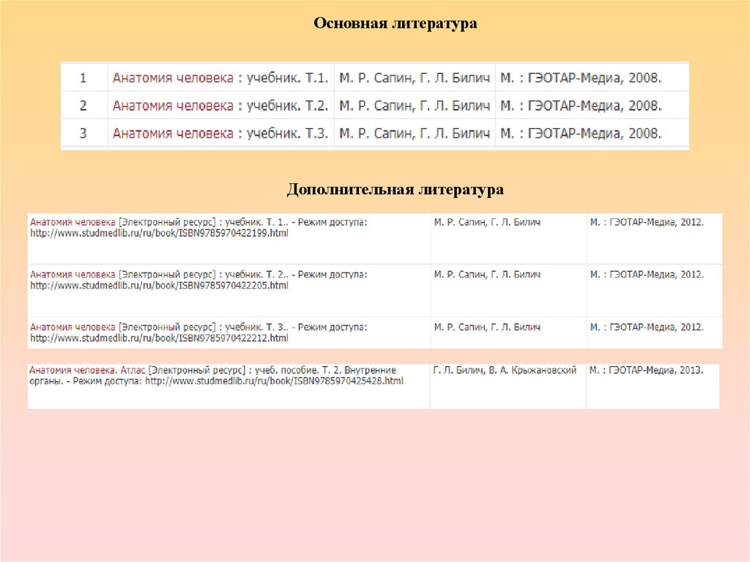The width and height of the screenshot is (750, 562).
Task: Open 'Анатомия человека. Атлас' link
Action: click(x=87, y=371)
